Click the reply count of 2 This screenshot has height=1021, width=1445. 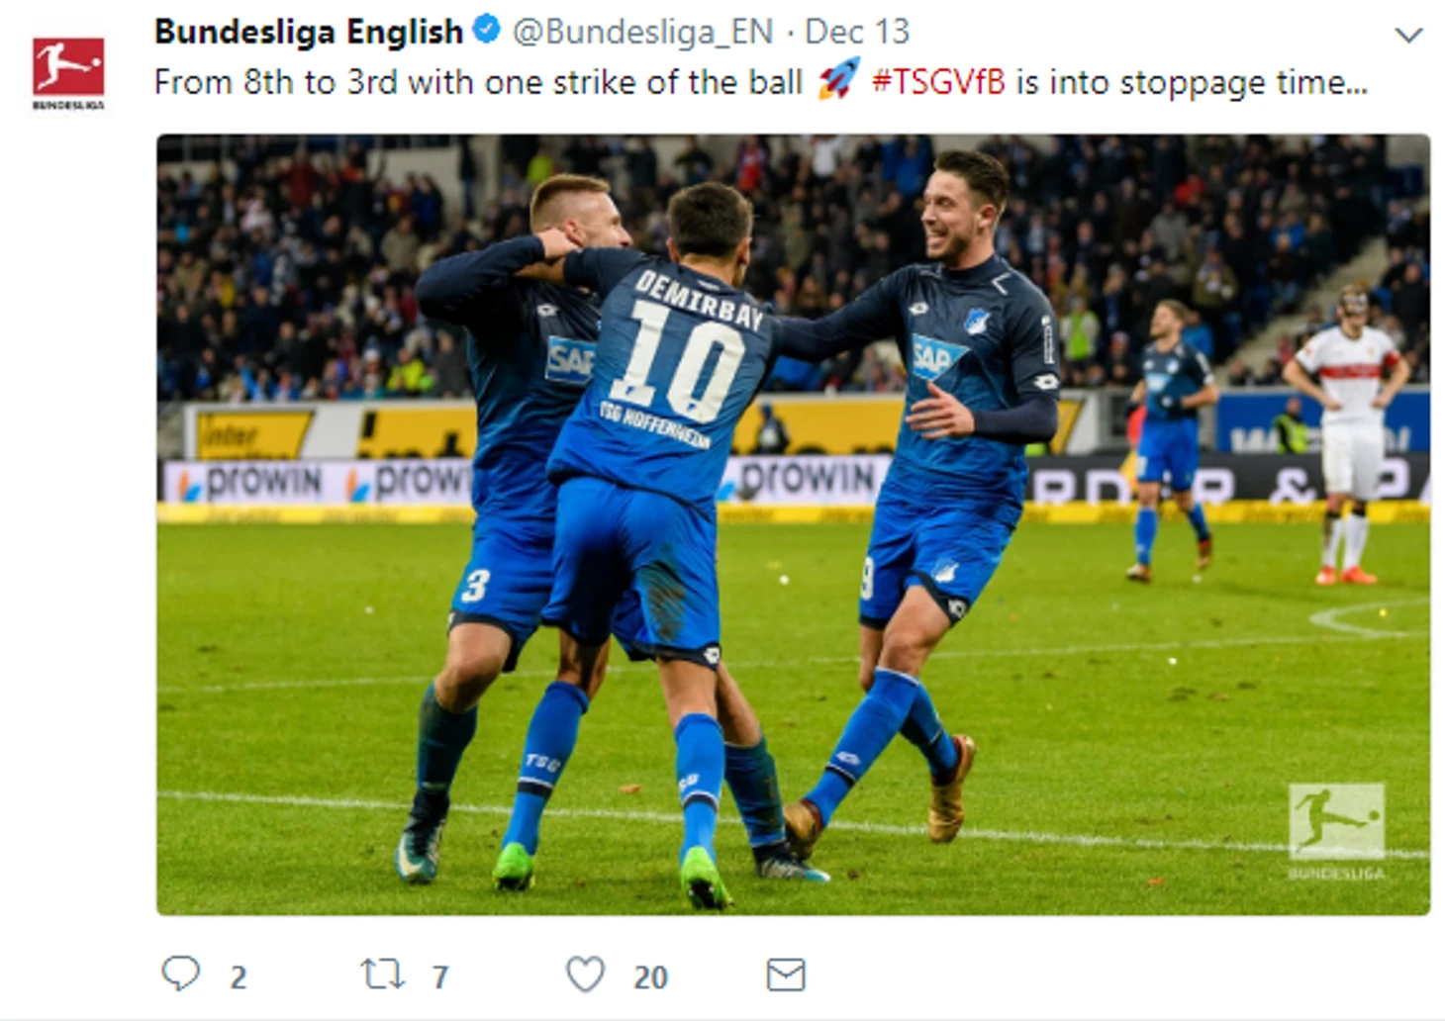[x=238, y=977]
